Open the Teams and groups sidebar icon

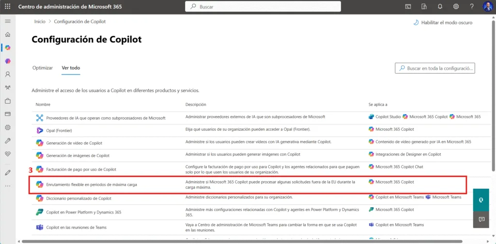[x=8, y=88]
